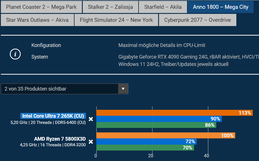Screen dimensions: 259x161
Task: Click the axis label 0
Action: tap(96, 156)
